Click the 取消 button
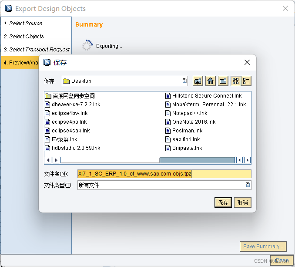Image resolution: width=295 pixels, height=267 pixels. click(242, 203)
